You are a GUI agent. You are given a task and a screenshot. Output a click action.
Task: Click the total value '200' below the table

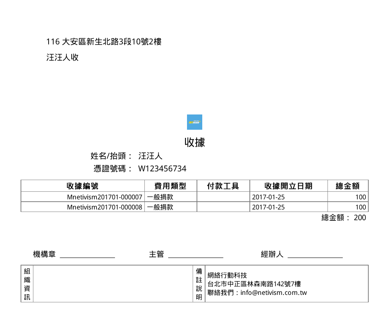pos(360,218)
